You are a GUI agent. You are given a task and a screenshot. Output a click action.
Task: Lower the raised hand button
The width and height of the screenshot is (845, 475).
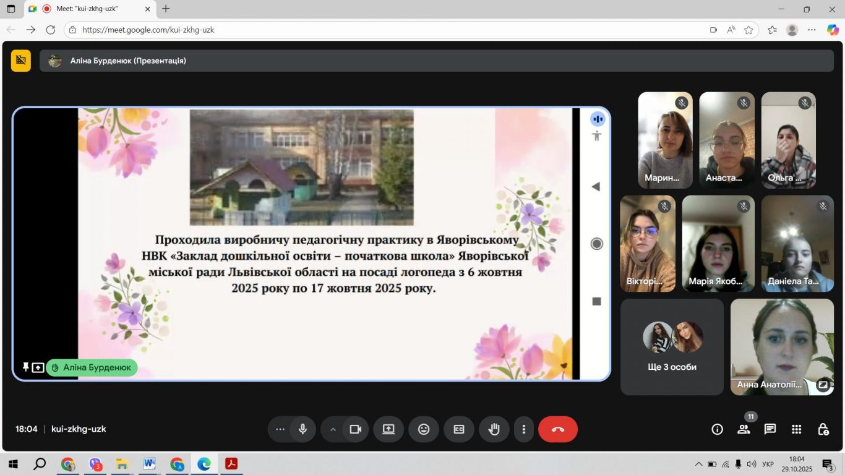tap(494, 429)
